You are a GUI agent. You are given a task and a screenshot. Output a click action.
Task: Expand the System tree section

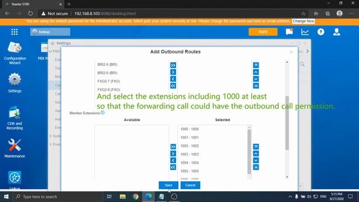50,136
